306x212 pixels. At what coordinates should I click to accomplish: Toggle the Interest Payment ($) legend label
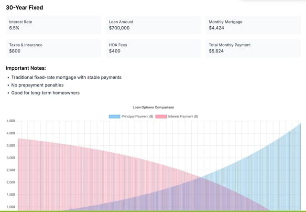coord(183,117)
